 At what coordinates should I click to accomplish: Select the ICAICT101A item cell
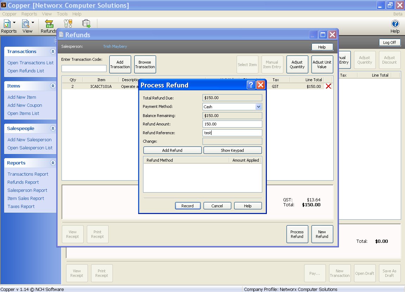click(x=101, y=86)
